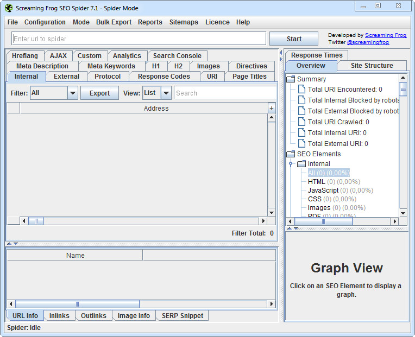
Task: Open the Reports menu
Action: click(150, 22)
